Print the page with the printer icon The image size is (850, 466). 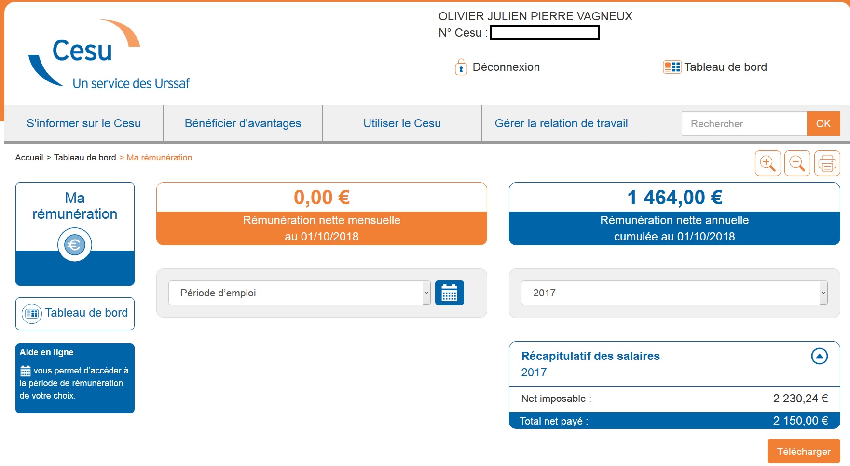(x=827, y=163)
